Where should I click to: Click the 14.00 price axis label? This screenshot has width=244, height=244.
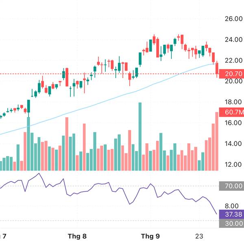coord(233,144)
